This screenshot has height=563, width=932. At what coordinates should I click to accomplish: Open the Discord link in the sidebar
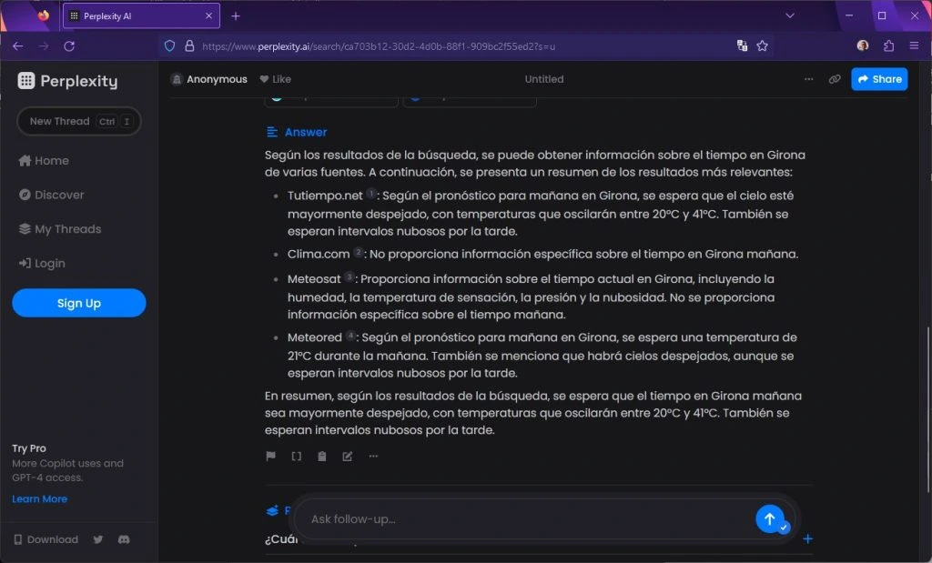coord(124,539)
